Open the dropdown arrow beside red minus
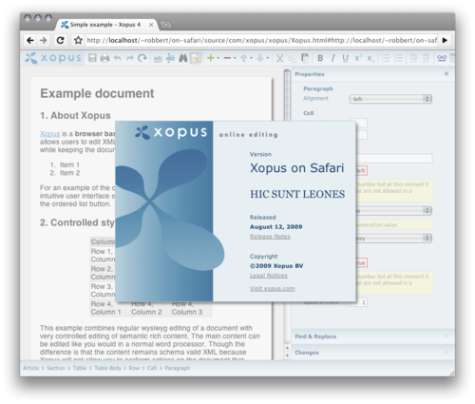This screenshot has width=475, height=404. [235, 58]
